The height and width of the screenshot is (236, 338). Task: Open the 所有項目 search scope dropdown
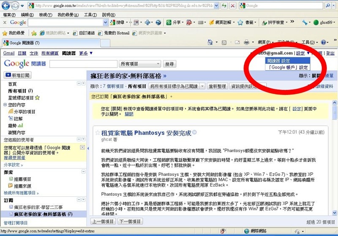[140, 64]
